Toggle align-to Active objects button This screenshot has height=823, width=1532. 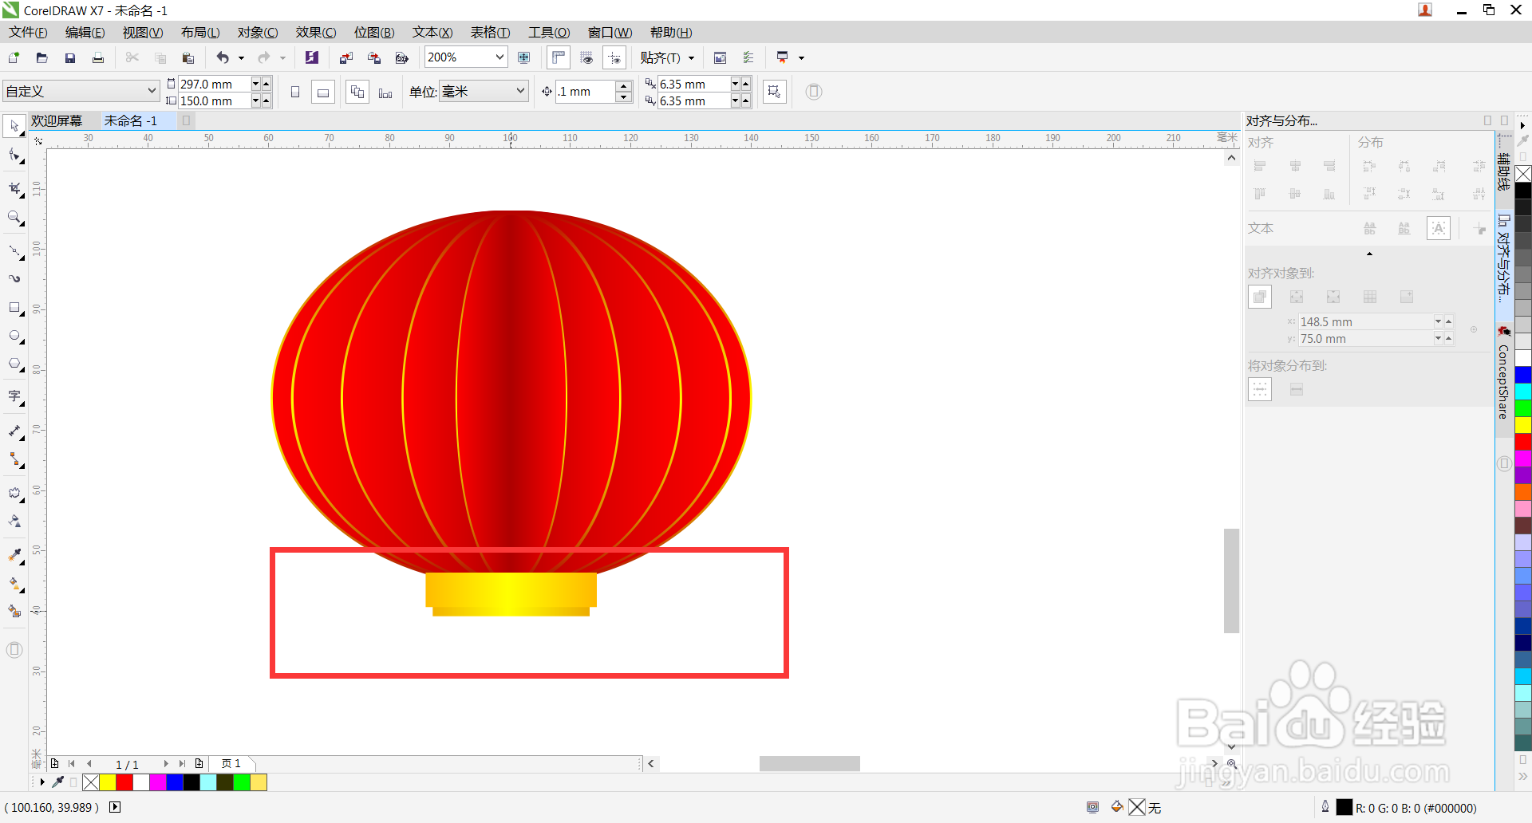click(x=1260, y=297)
